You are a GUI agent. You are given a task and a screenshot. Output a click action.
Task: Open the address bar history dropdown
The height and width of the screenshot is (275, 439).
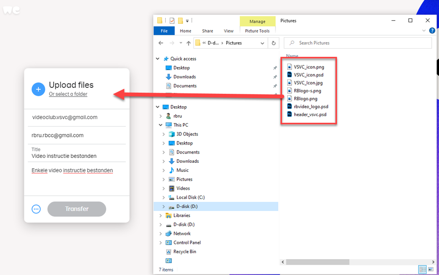[x=262, y=43]
